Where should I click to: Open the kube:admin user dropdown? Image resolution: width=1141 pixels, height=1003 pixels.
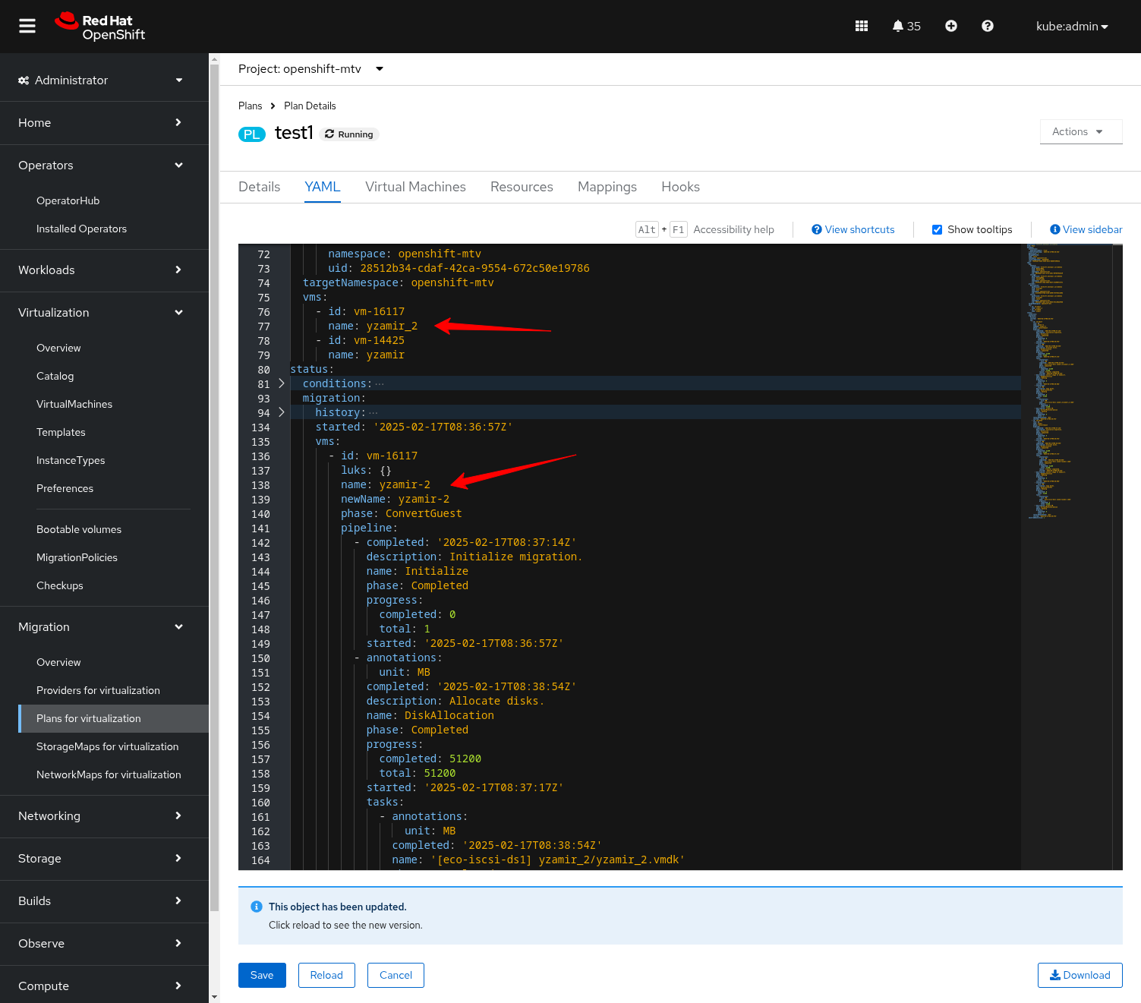coord(1072,27)
